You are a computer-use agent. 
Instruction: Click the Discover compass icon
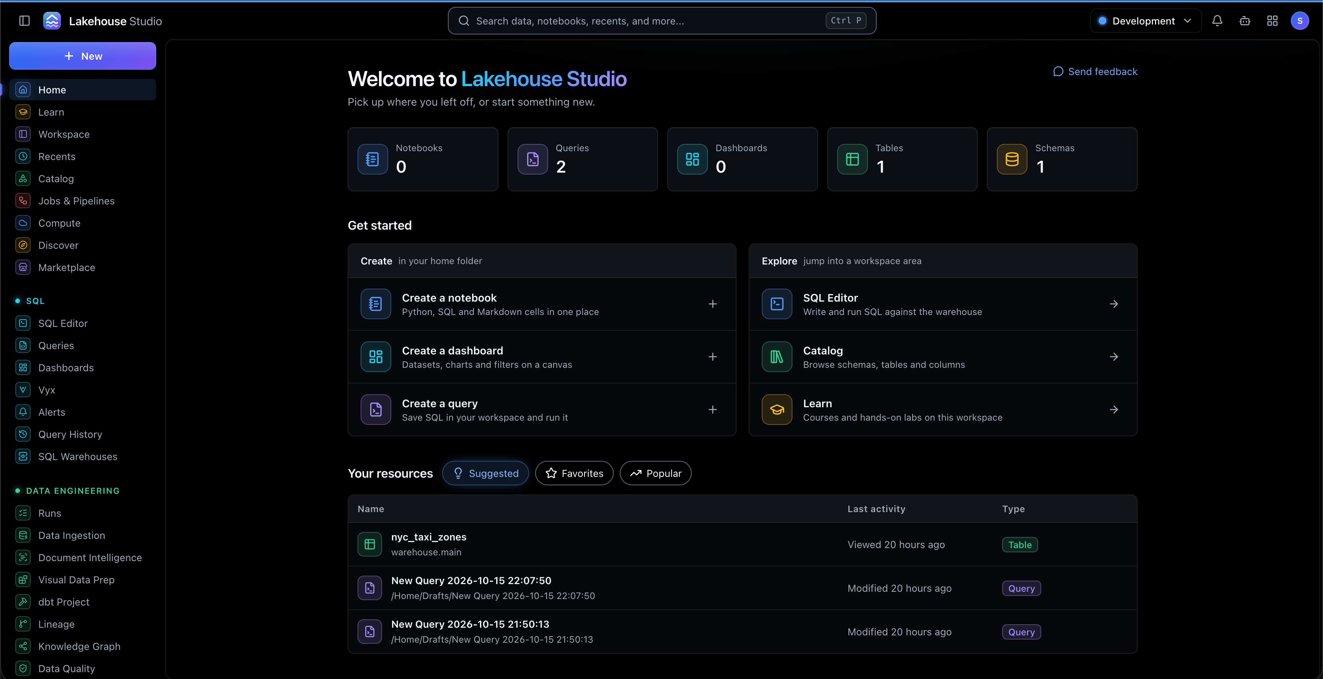[x=23, y=245]
